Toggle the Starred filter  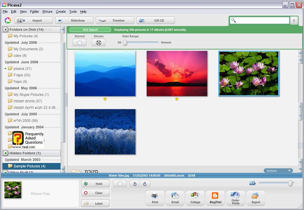(80, 43)
